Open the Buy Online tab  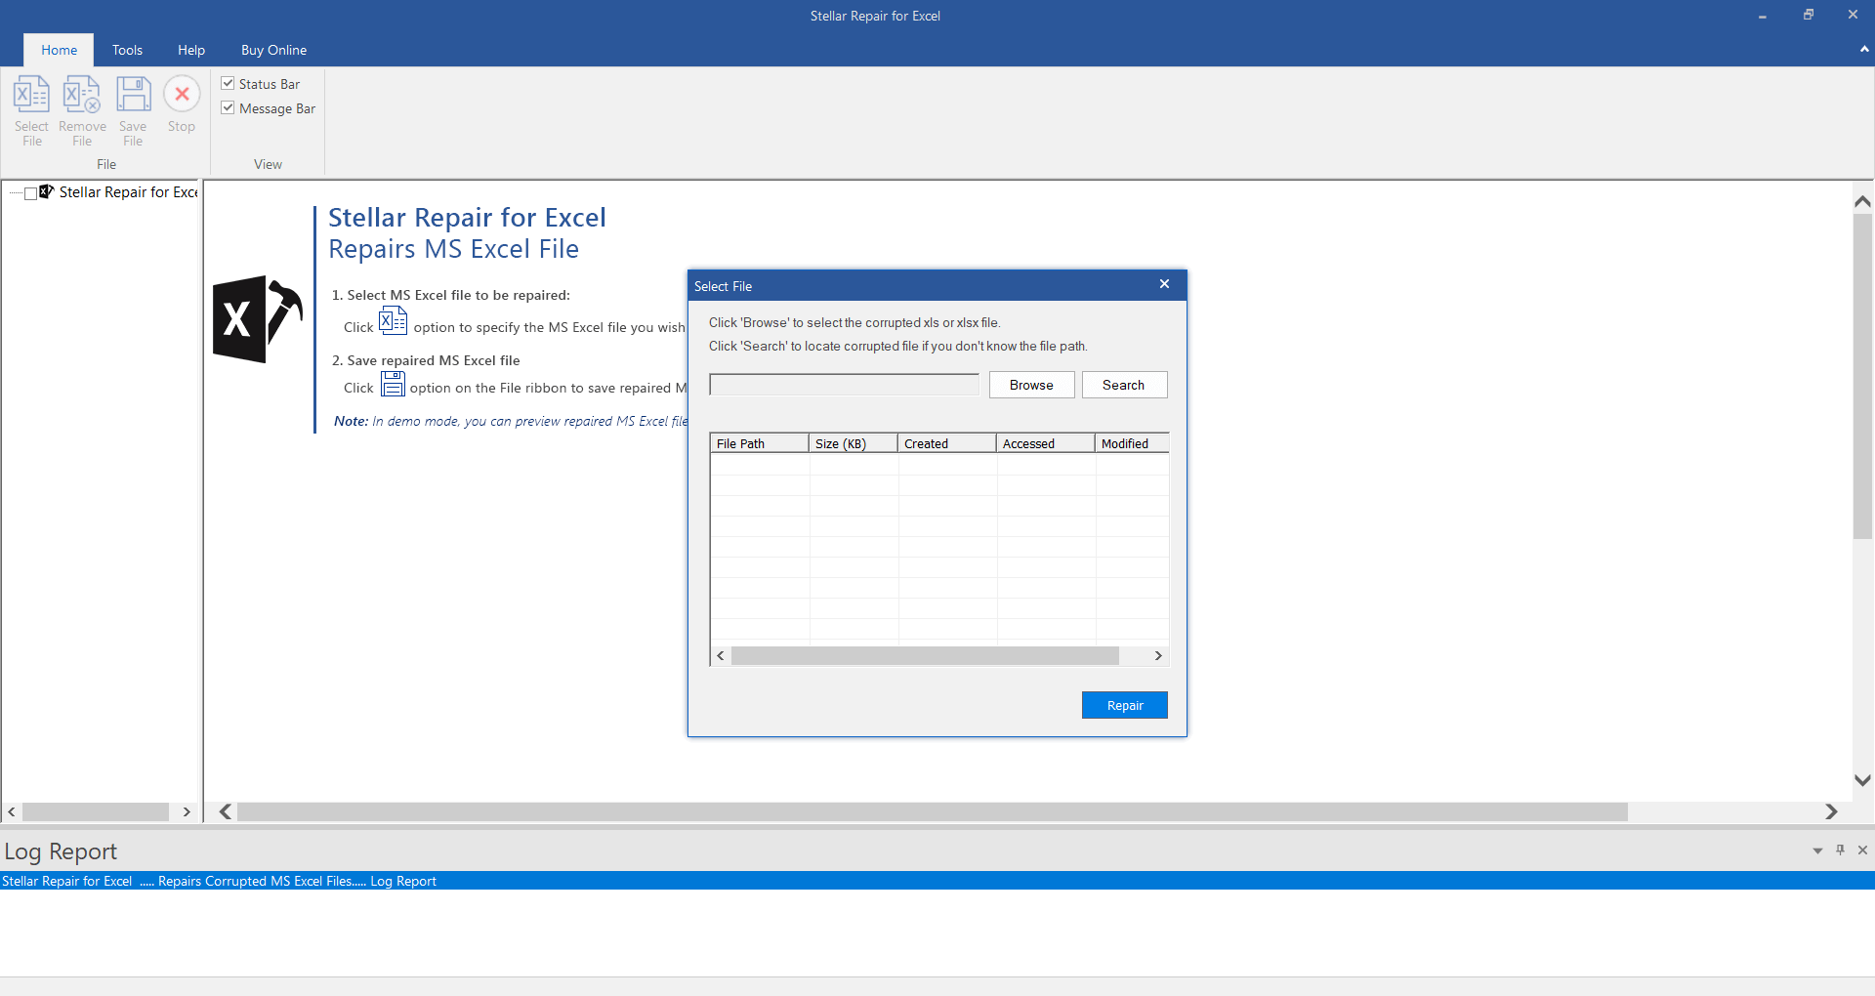click(x=273, y=50)
